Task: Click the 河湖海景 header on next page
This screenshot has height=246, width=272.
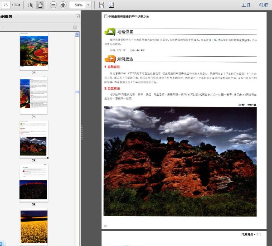Action: pyautogui.click(x=247, y=234)
